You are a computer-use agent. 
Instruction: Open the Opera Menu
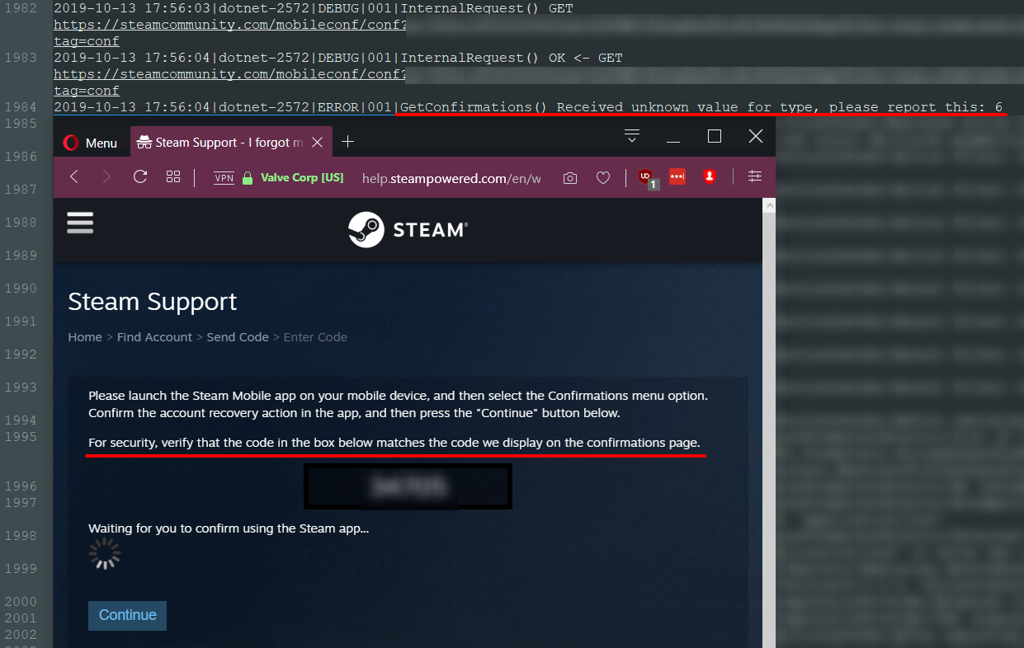coord(90,142)
